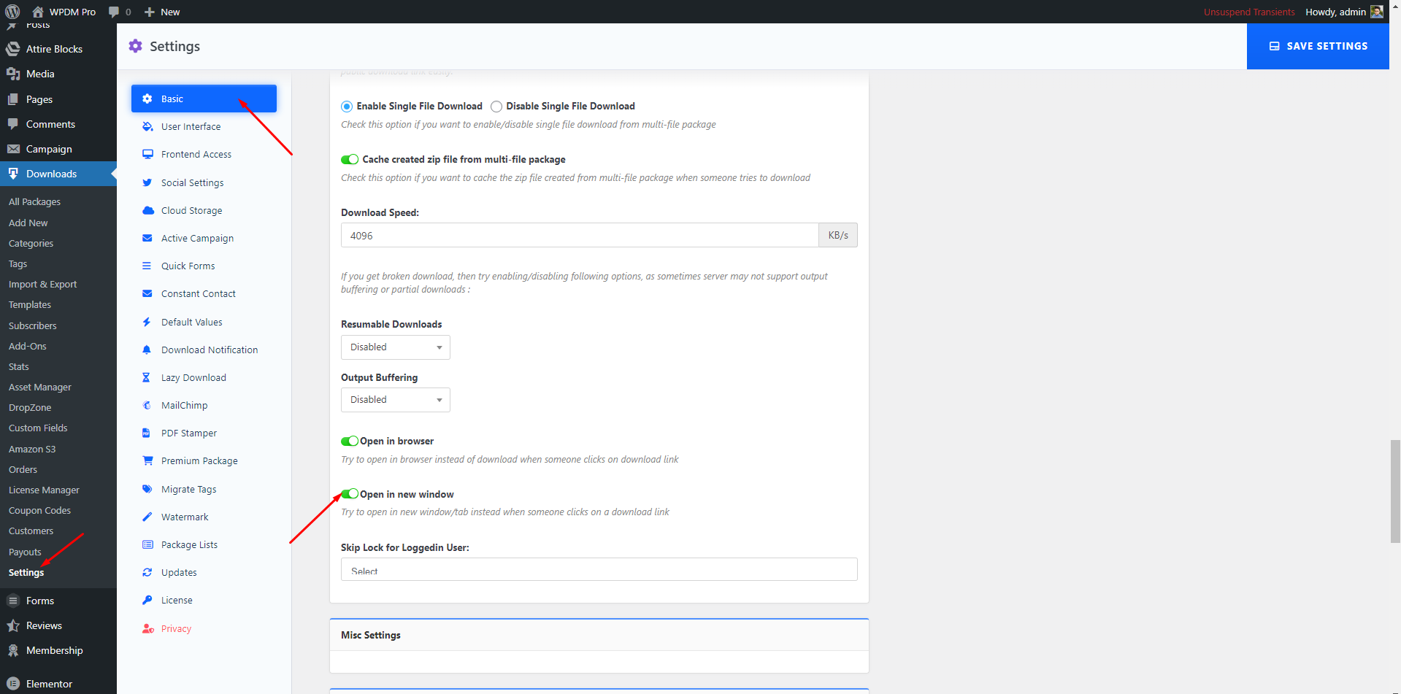Click the Unsuspend Transients link

[1249, 12]
